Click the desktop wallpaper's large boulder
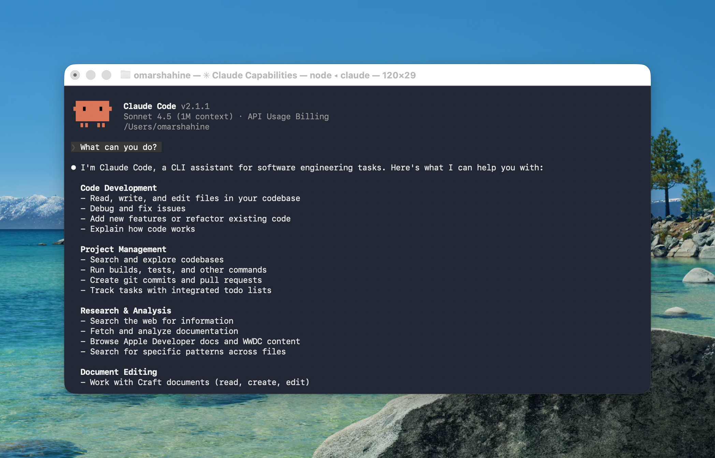 (512, 429)
